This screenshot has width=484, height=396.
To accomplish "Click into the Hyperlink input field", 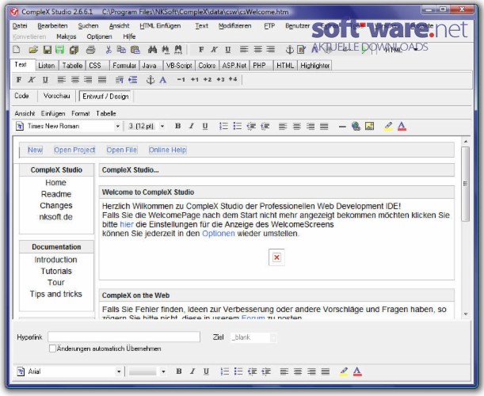I will [124, 337].
